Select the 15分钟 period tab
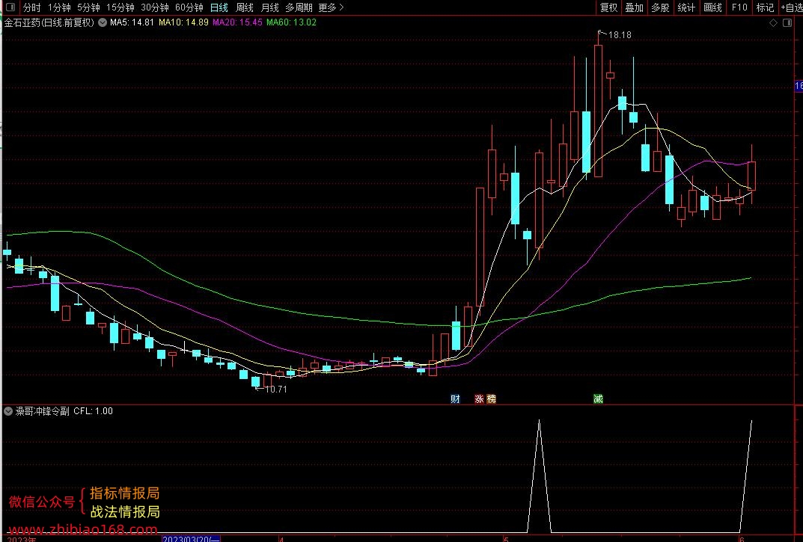 point(120,7)
